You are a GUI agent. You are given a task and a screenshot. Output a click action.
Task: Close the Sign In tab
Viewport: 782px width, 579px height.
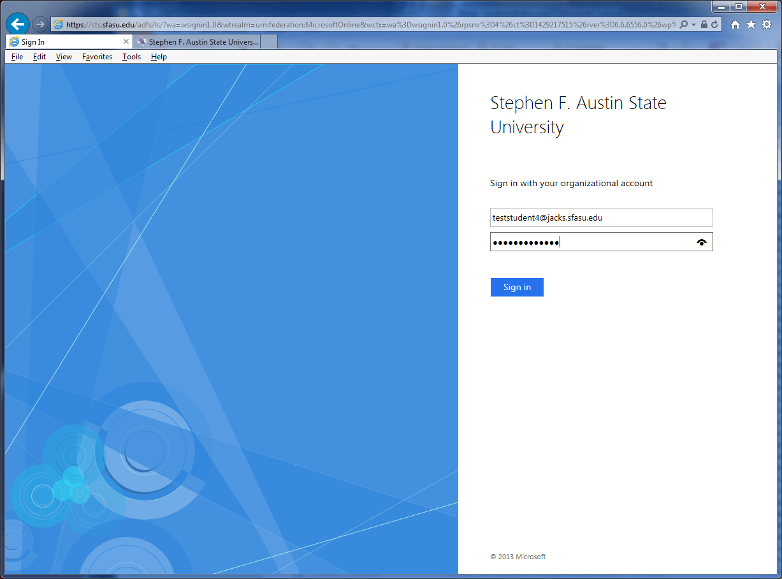(x=126, y=42)
